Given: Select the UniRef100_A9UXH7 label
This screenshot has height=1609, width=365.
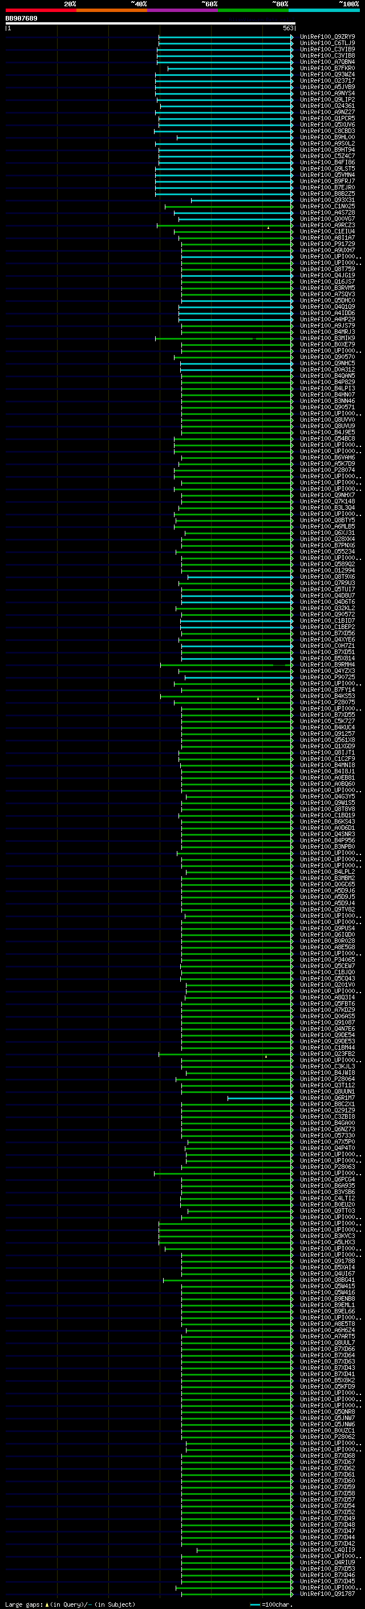Looking at the screenshot, I should point(327,251).
